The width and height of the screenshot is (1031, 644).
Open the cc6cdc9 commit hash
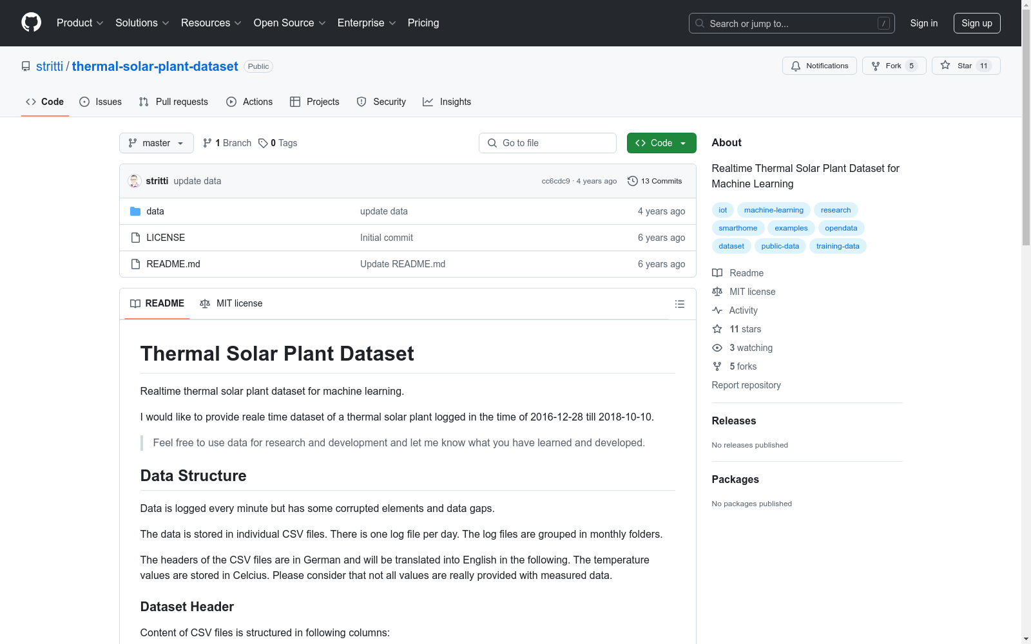pyautogui.click(x=555, y=181)
